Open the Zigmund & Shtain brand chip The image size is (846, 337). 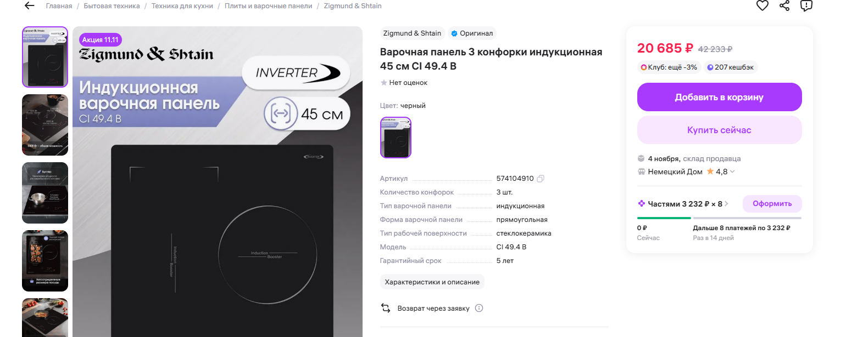(x=412, y=33)
